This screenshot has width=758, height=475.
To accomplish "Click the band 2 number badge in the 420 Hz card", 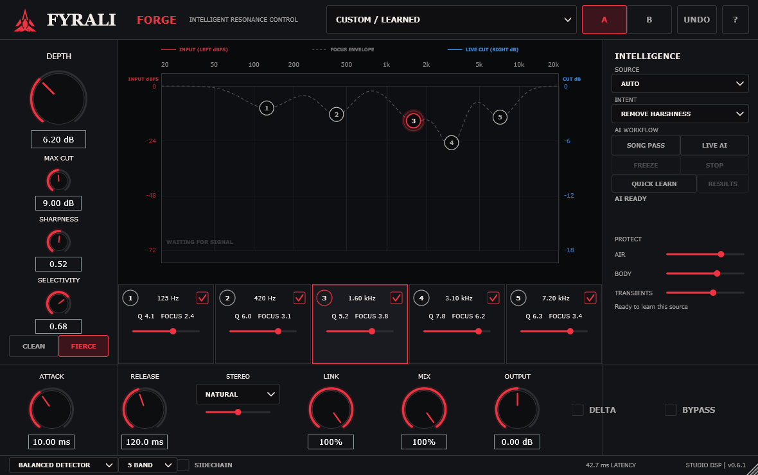I will (227, 298).
